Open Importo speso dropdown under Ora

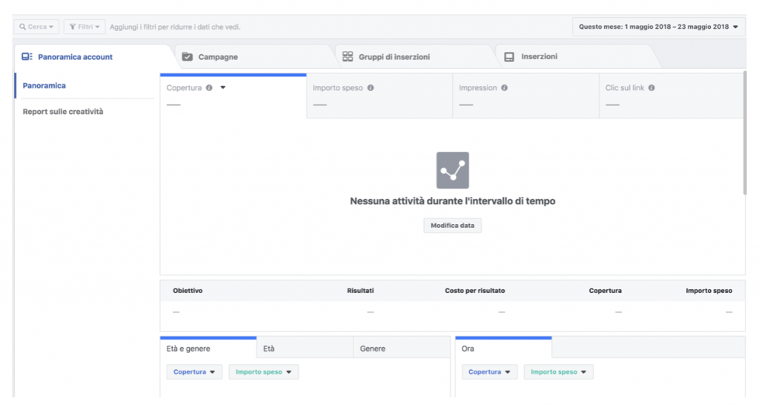tap(559, 371)
